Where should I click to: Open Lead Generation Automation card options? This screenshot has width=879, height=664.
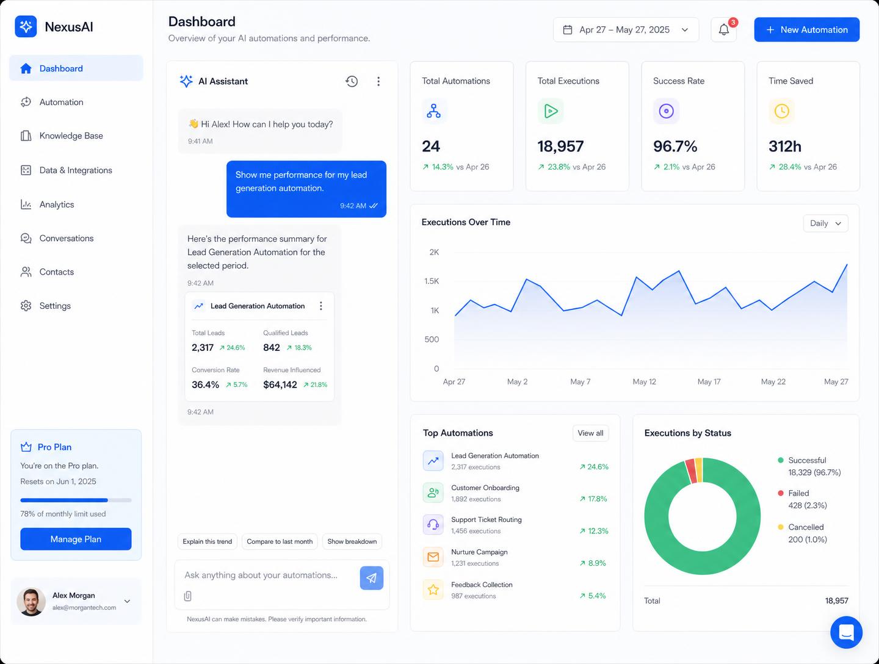321,306
